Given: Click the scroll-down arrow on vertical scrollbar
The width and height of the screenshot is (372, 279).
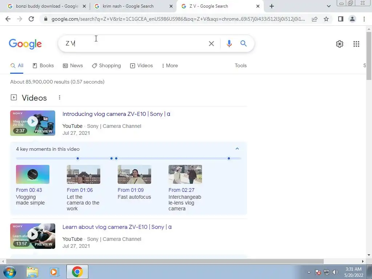Looking at the screenshot, I should 369,255.
